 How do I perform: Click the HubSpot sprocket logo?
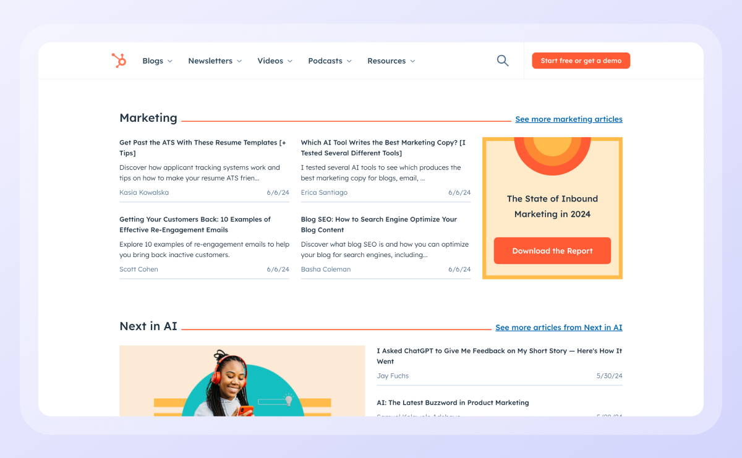119,61
